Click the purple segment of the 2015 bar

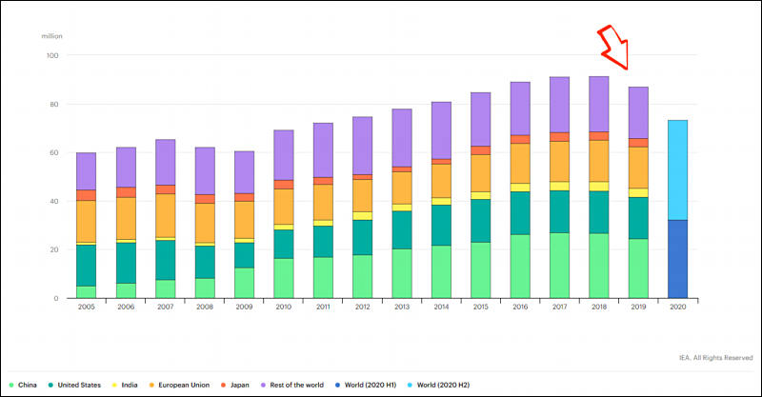(x=481, y=119)
